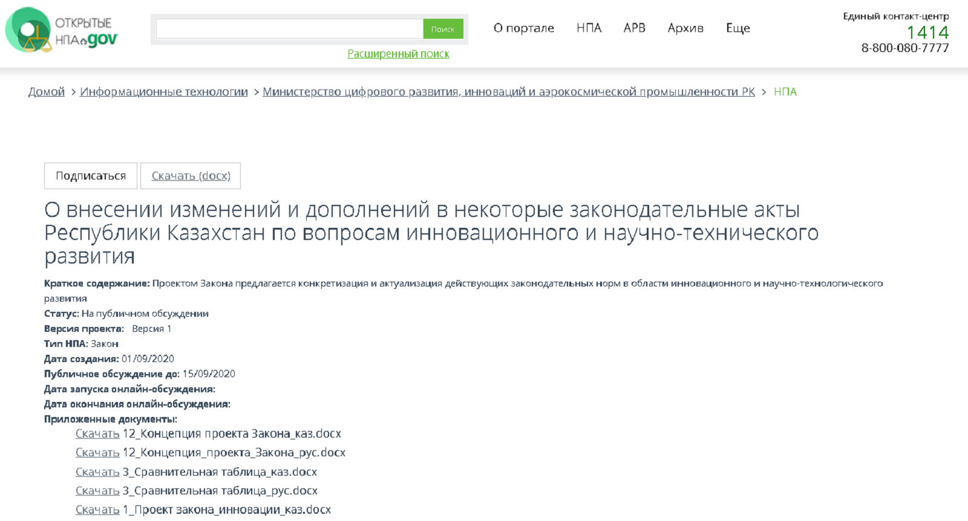Download 3_Сравнительная таблица_каз.docx
The image size is (968, 521).
pos(97,472)
